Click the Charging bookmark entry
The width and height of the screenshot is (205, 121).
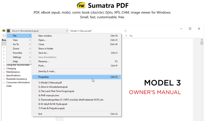pos(11,69)
